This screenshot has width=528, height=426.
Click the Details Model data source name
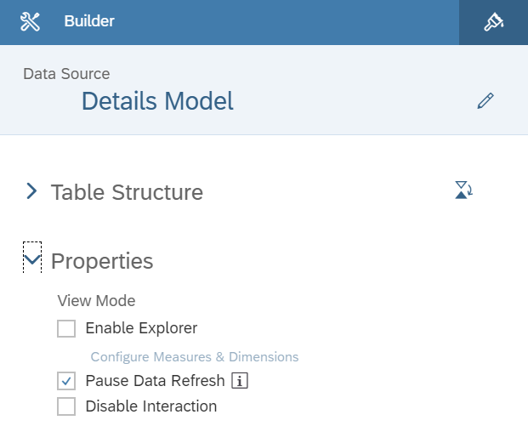[x=157, y=102]
